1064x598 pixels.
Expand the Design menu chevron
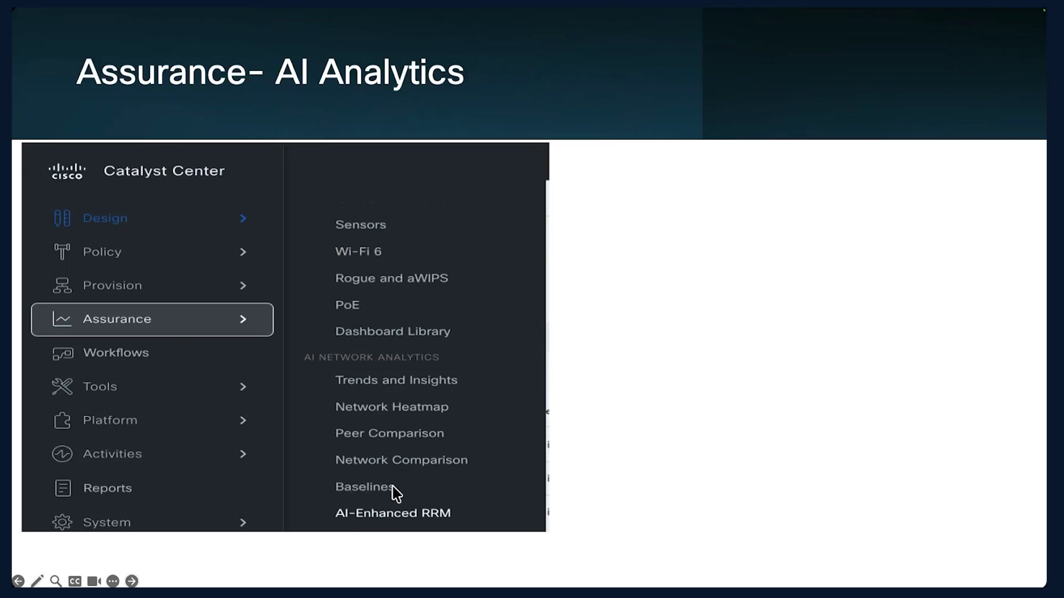pyautogui.click(x=243, y=218)
